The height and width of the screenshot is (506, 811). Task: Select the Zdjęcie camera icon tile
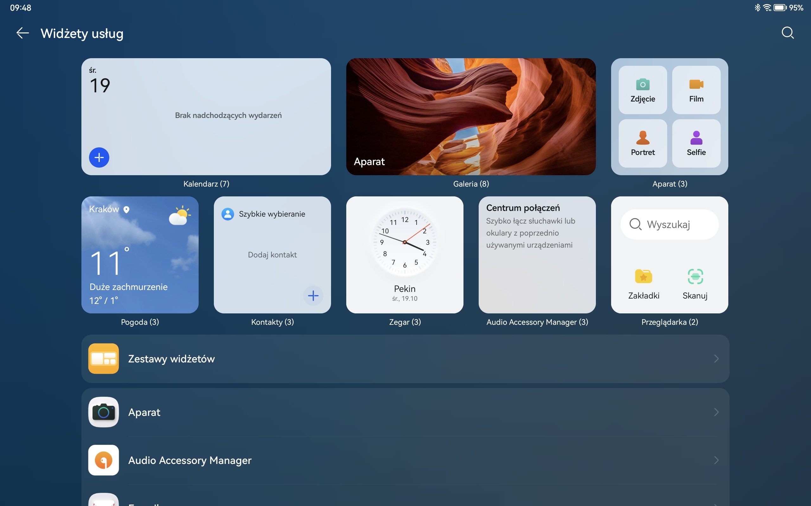[x=642, y=90]
